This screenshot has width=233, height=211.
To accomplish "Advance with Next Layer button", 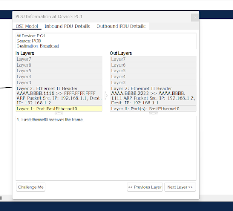I will coord(180,187).
